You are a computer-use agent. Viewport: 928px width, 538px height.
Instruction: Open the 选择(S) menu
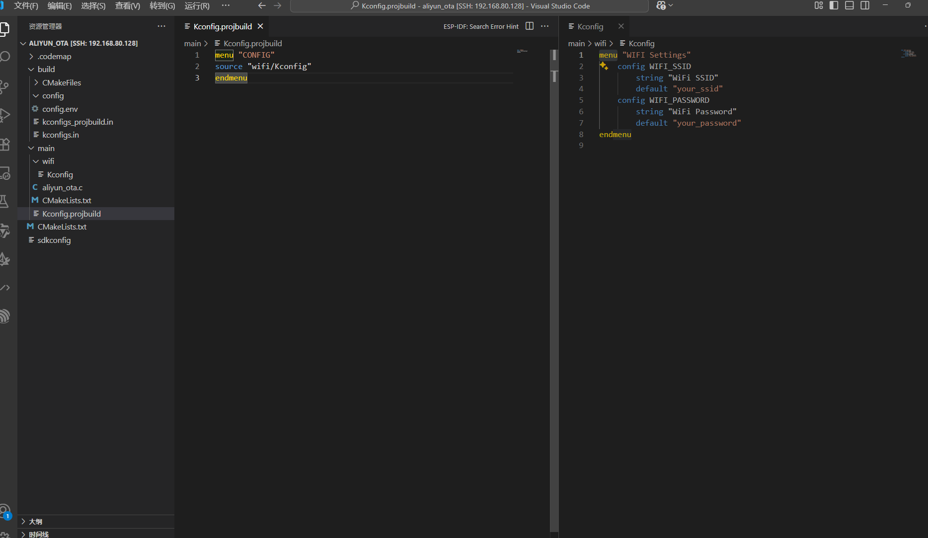click(x=93, y=6)
